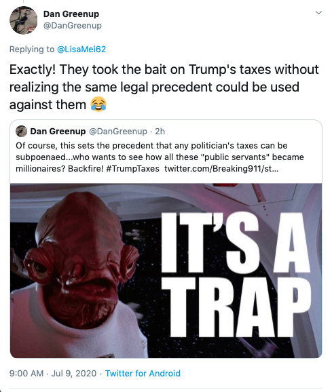Open the quoted tweet author name Dan Greenup
The height and width of the screenshot is (392, 332).
(58, 132)
